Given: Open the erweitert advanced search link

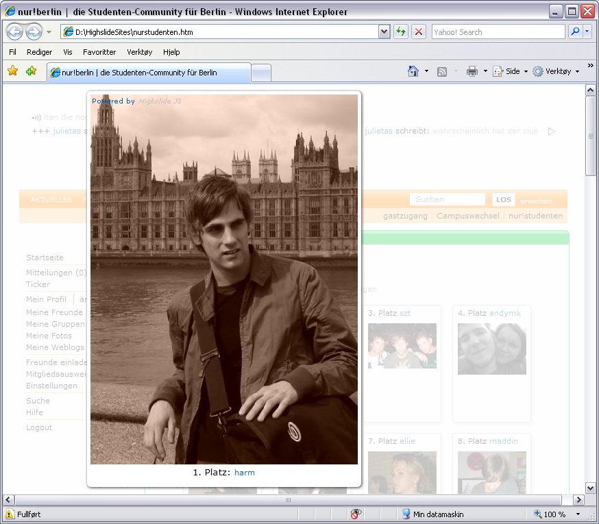Looking at the screenshot, I should tap(536, 201).
